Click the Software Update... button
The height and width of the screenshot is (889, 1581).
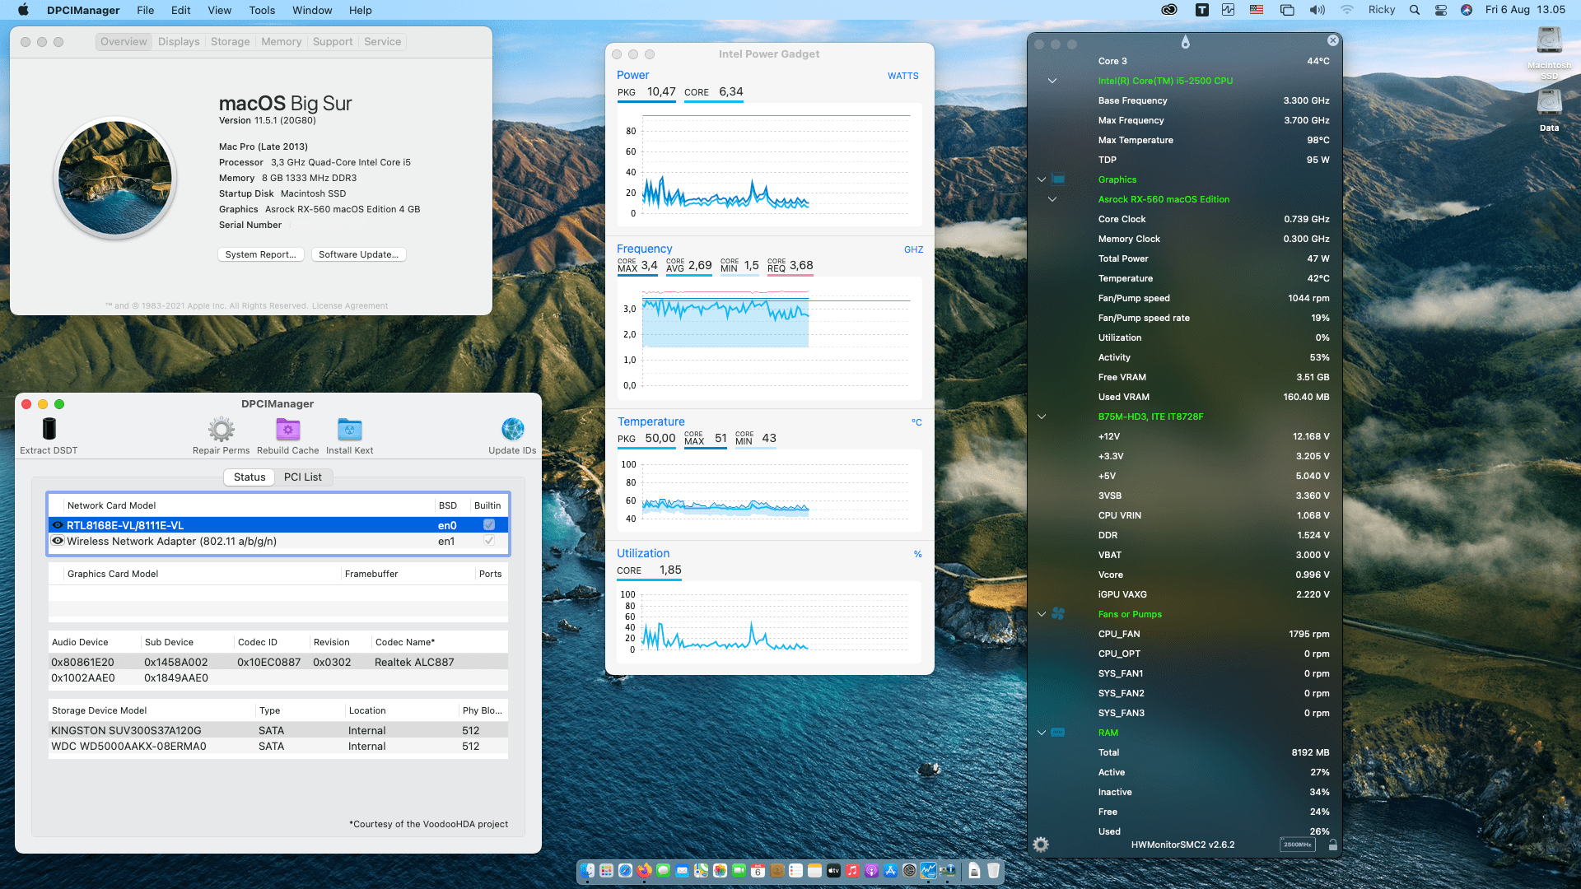358,254
